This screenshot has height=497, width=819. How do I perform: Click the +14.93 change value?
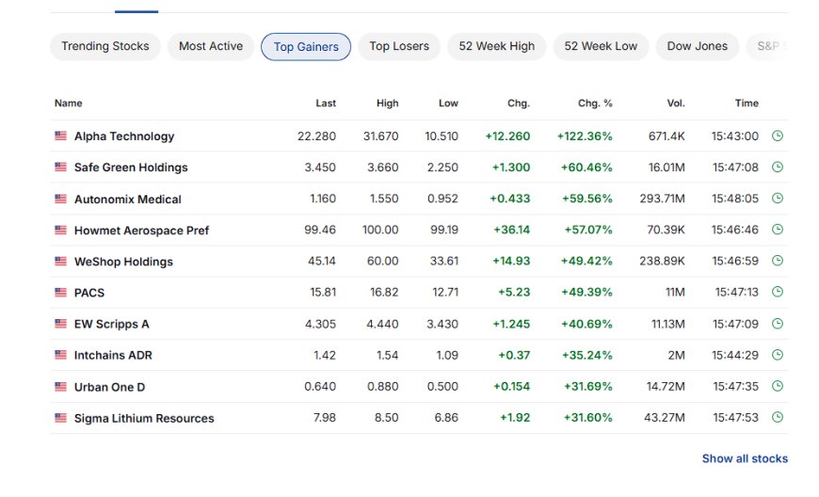click(x=511, y=261)
